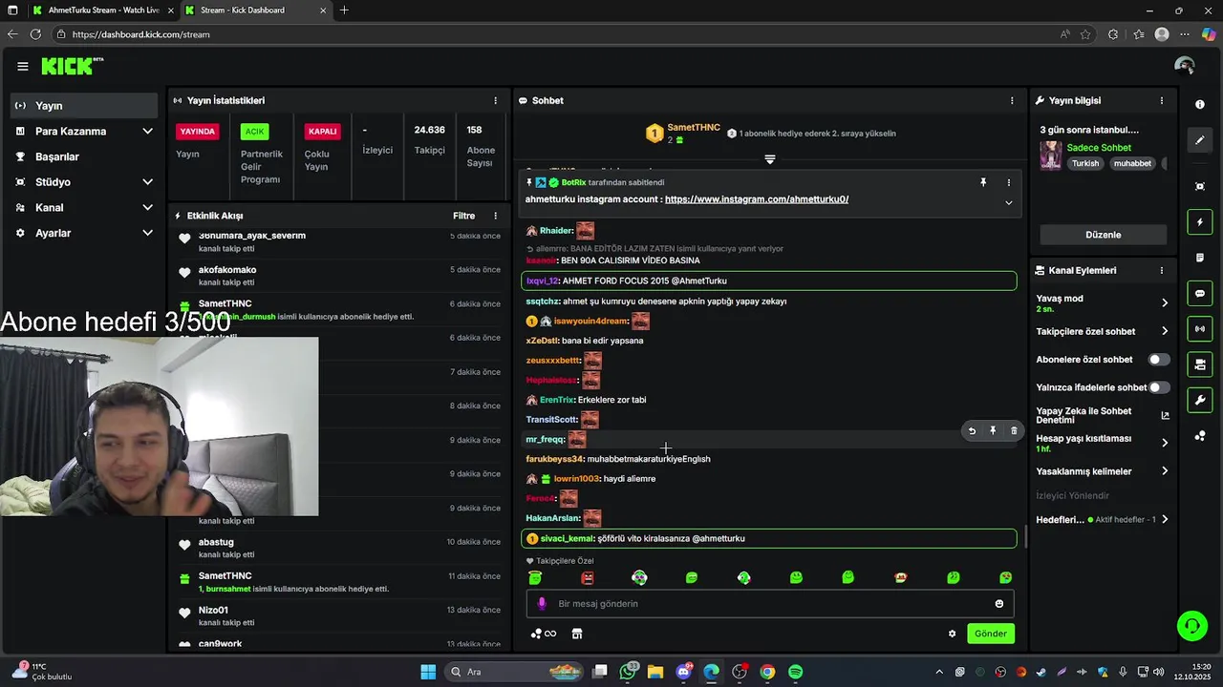The height and width of the screenshot is (687, 1223).
Task: Click the wrench icon in right rail
Action: click(x=1200, y=400)
